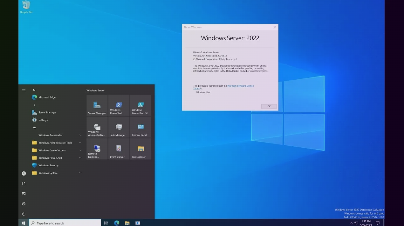Image resolution: width=404 pixels, height=226 pixels.
Task: Open Task View from the taskbar
Action: click(106, 223)
